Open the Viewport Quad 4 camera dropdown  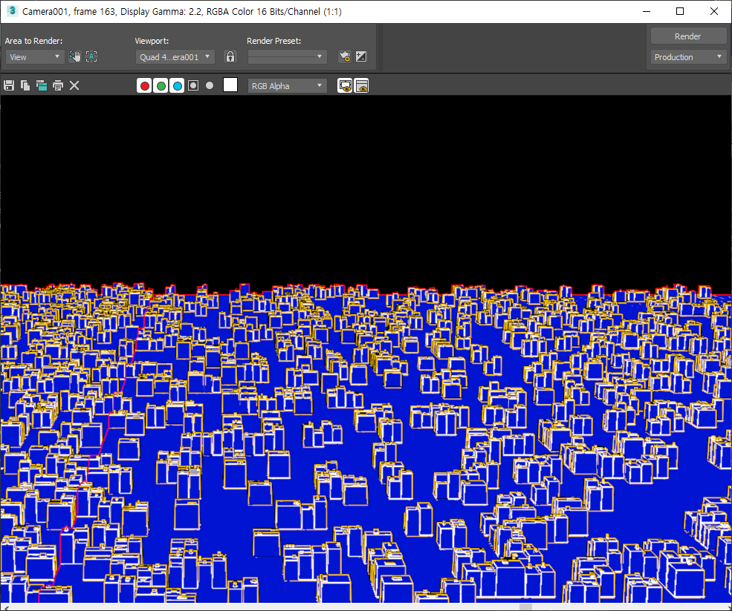(x=175, y=57)
